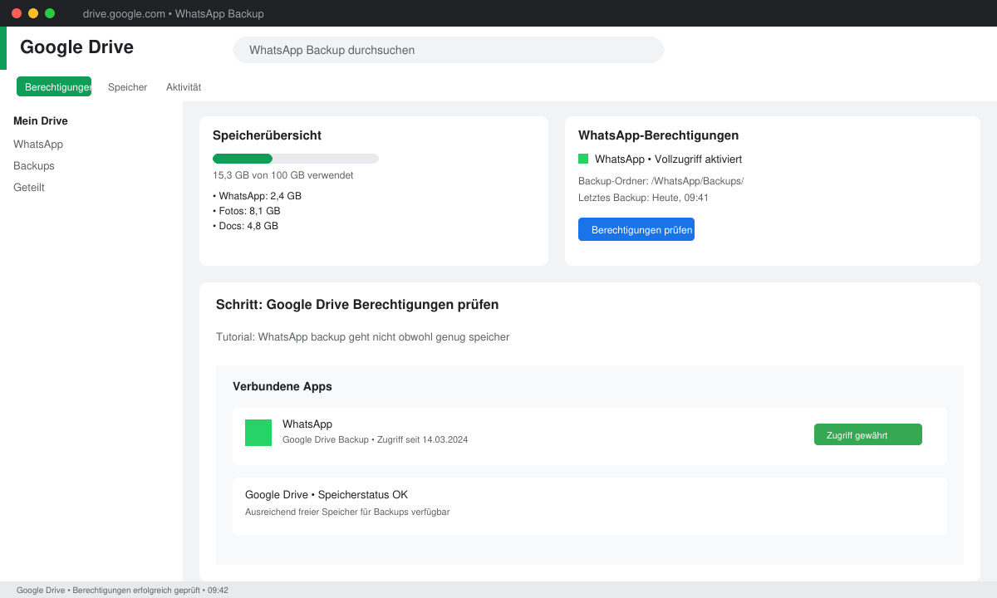Click the Tutorial line about WhatsApp backup
This screenshot has height=598, width=997.
362,337
